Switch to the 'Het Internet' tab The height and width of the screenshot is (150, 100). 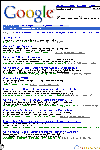[11, 26]
